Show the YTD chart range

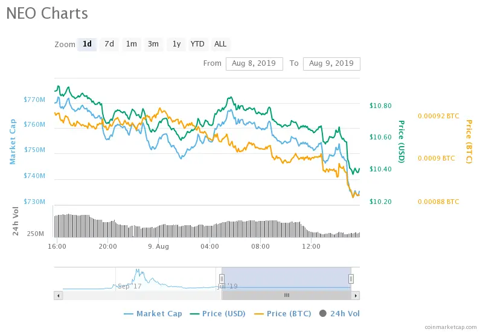(x=197, y=44)
